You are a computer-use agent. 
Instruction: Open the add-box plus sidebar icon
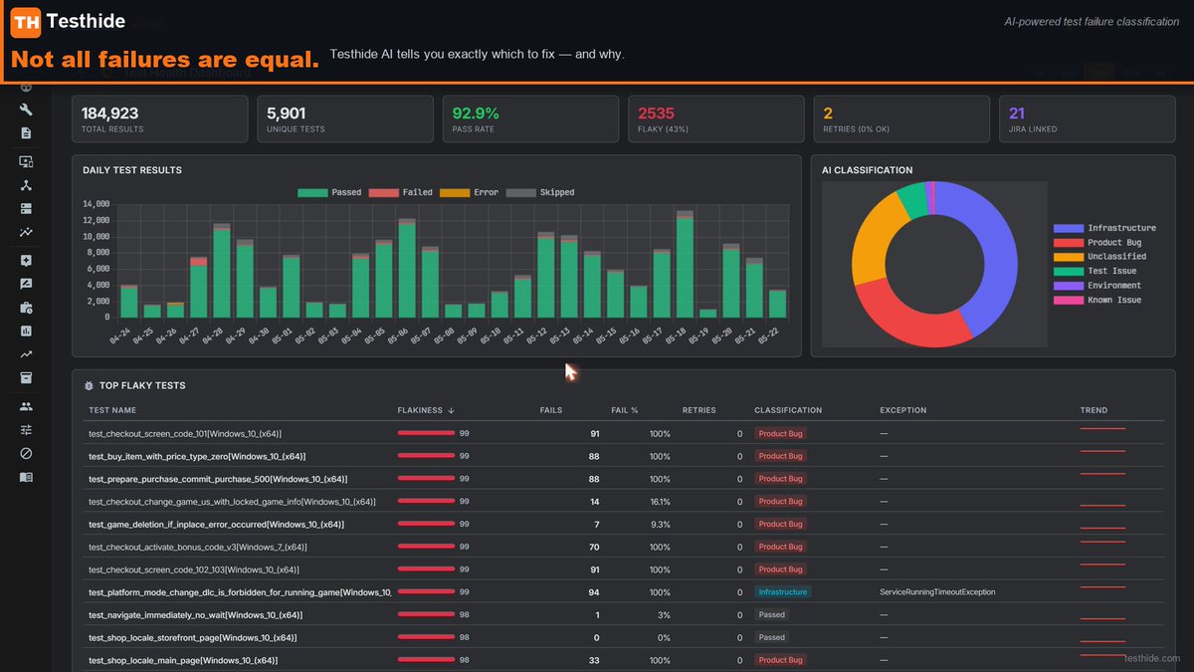coord(27,261)
